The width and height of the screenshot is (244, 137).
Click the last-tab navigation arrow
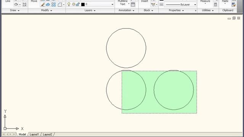coord(14,134)
